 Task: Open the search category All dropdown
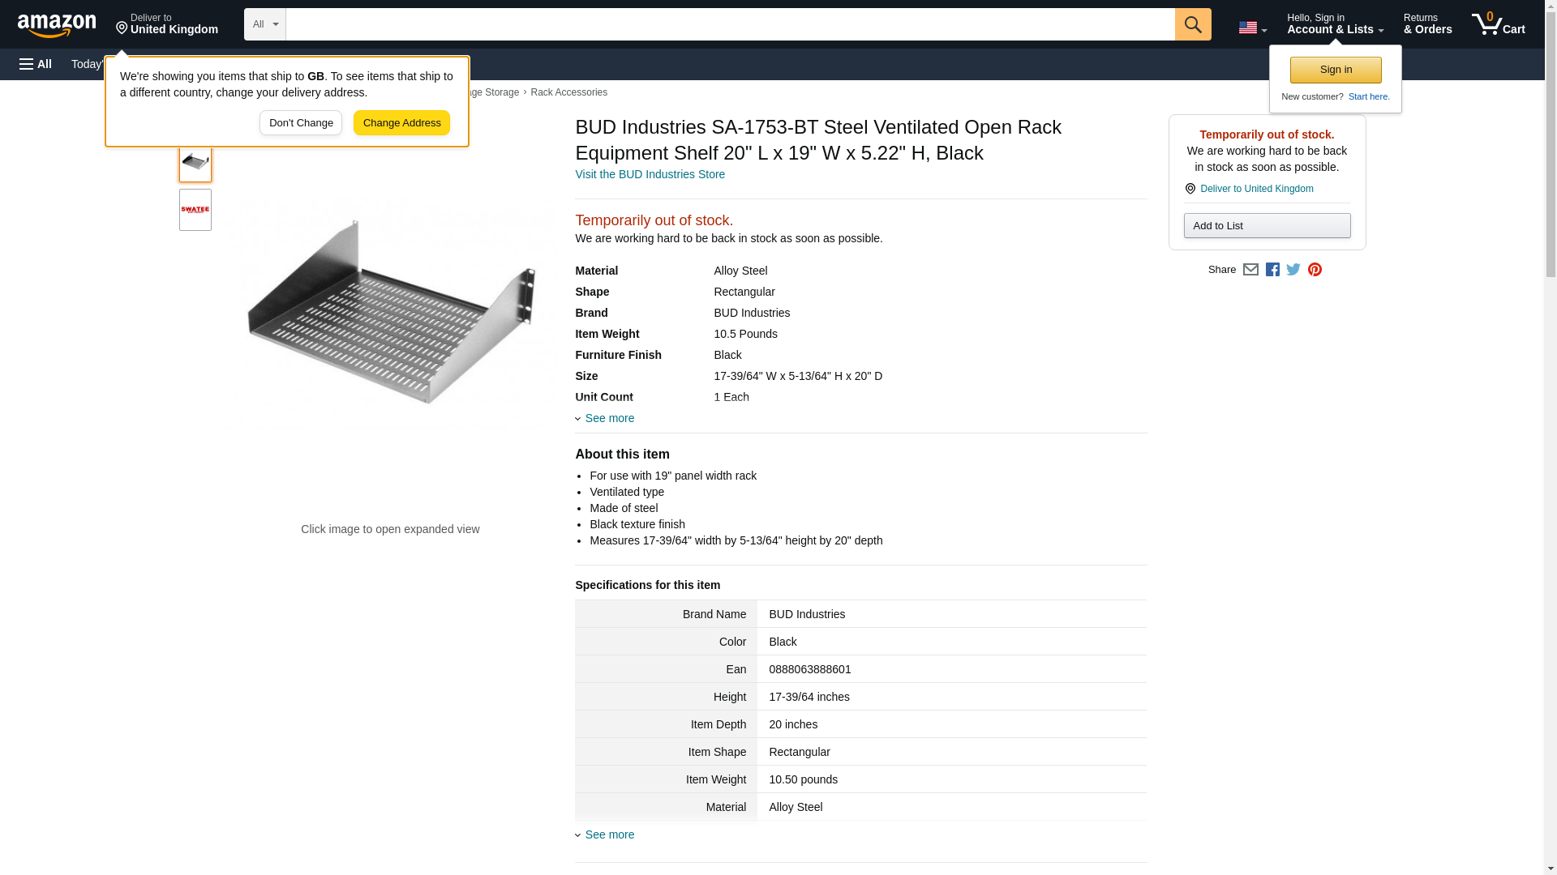(264, 24)
